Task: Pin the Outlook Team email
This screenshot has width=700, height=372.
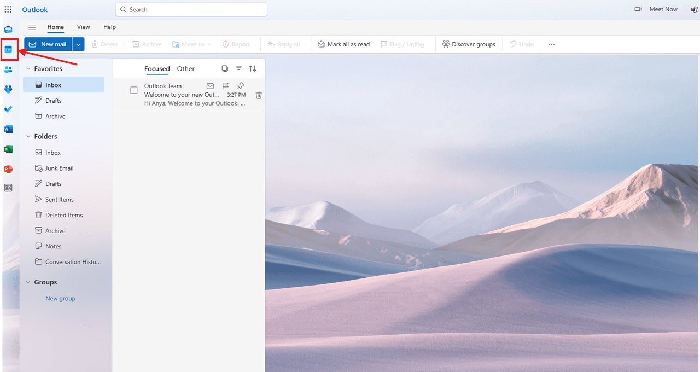Action: (x=240, y=86)
